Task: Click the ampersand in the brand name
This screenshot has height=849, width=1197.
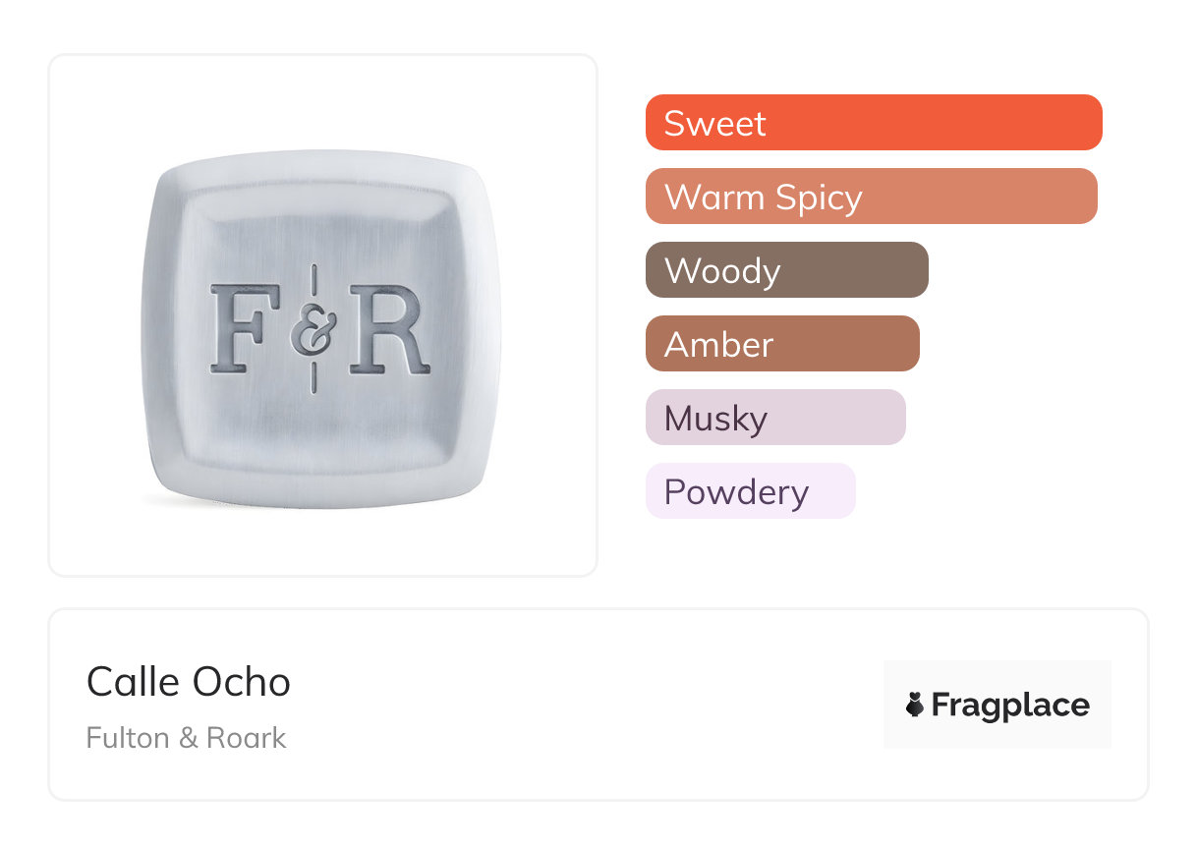Action: [x=188, y=738]
